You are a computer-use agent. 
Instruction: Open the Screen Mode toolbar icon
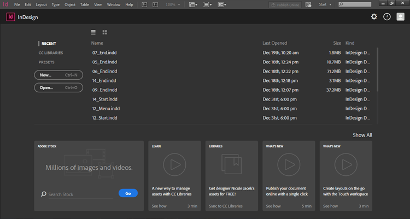(x=207, y=4)
